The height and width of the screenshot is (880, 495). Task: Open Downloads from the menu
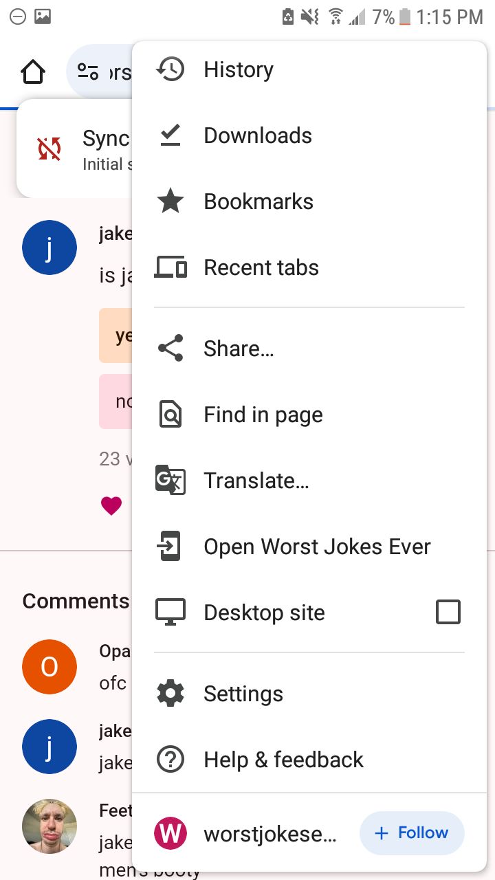coord(258,135)
